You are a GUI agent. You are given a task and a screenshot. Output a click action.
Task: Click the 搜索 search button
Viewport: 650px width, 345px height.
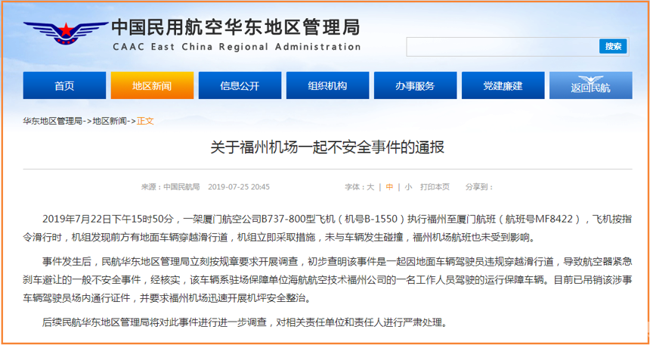(613, 46)
